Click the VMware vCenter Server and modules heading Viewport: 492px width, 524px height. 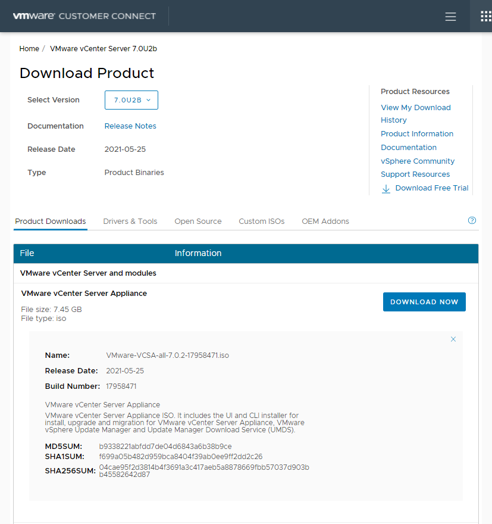pyautogui.click(x=88, y=273)
